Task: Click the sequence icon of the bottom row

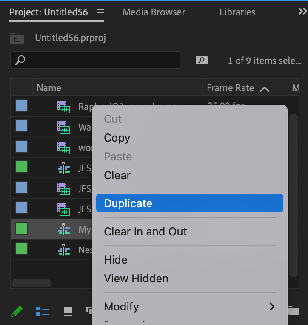Action: 63,250
